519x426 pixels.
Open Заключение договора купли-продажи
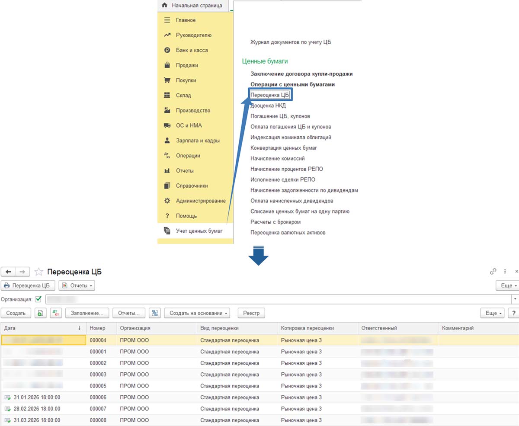(301, 74)
